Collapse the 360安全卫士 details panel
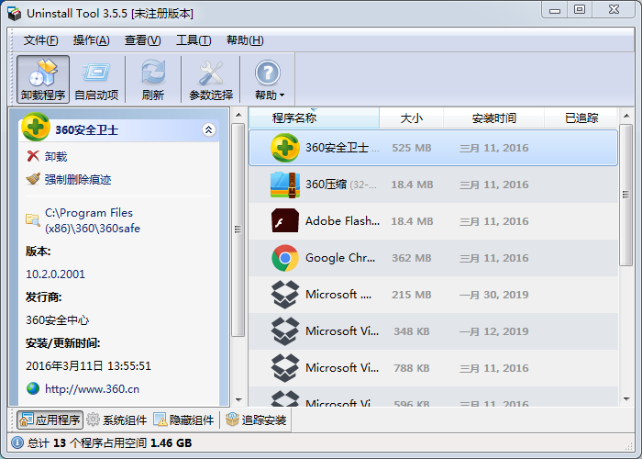Screen dimensions: 642x459 tap(208, 130)
